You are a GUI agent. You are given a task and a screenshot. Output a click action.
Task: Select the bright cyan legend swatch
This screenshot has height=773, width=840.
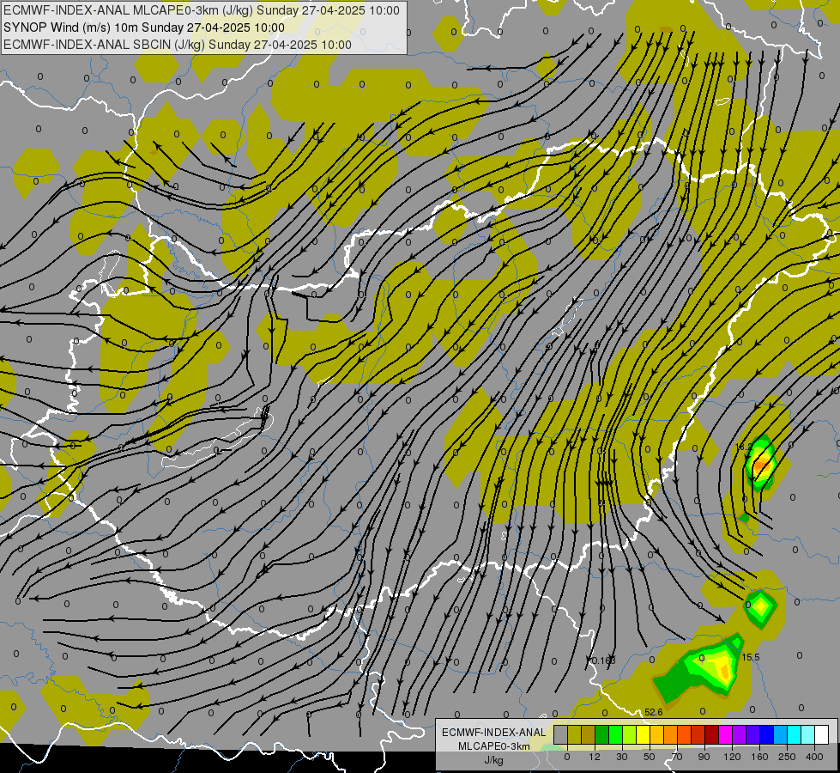click(794, 734)
